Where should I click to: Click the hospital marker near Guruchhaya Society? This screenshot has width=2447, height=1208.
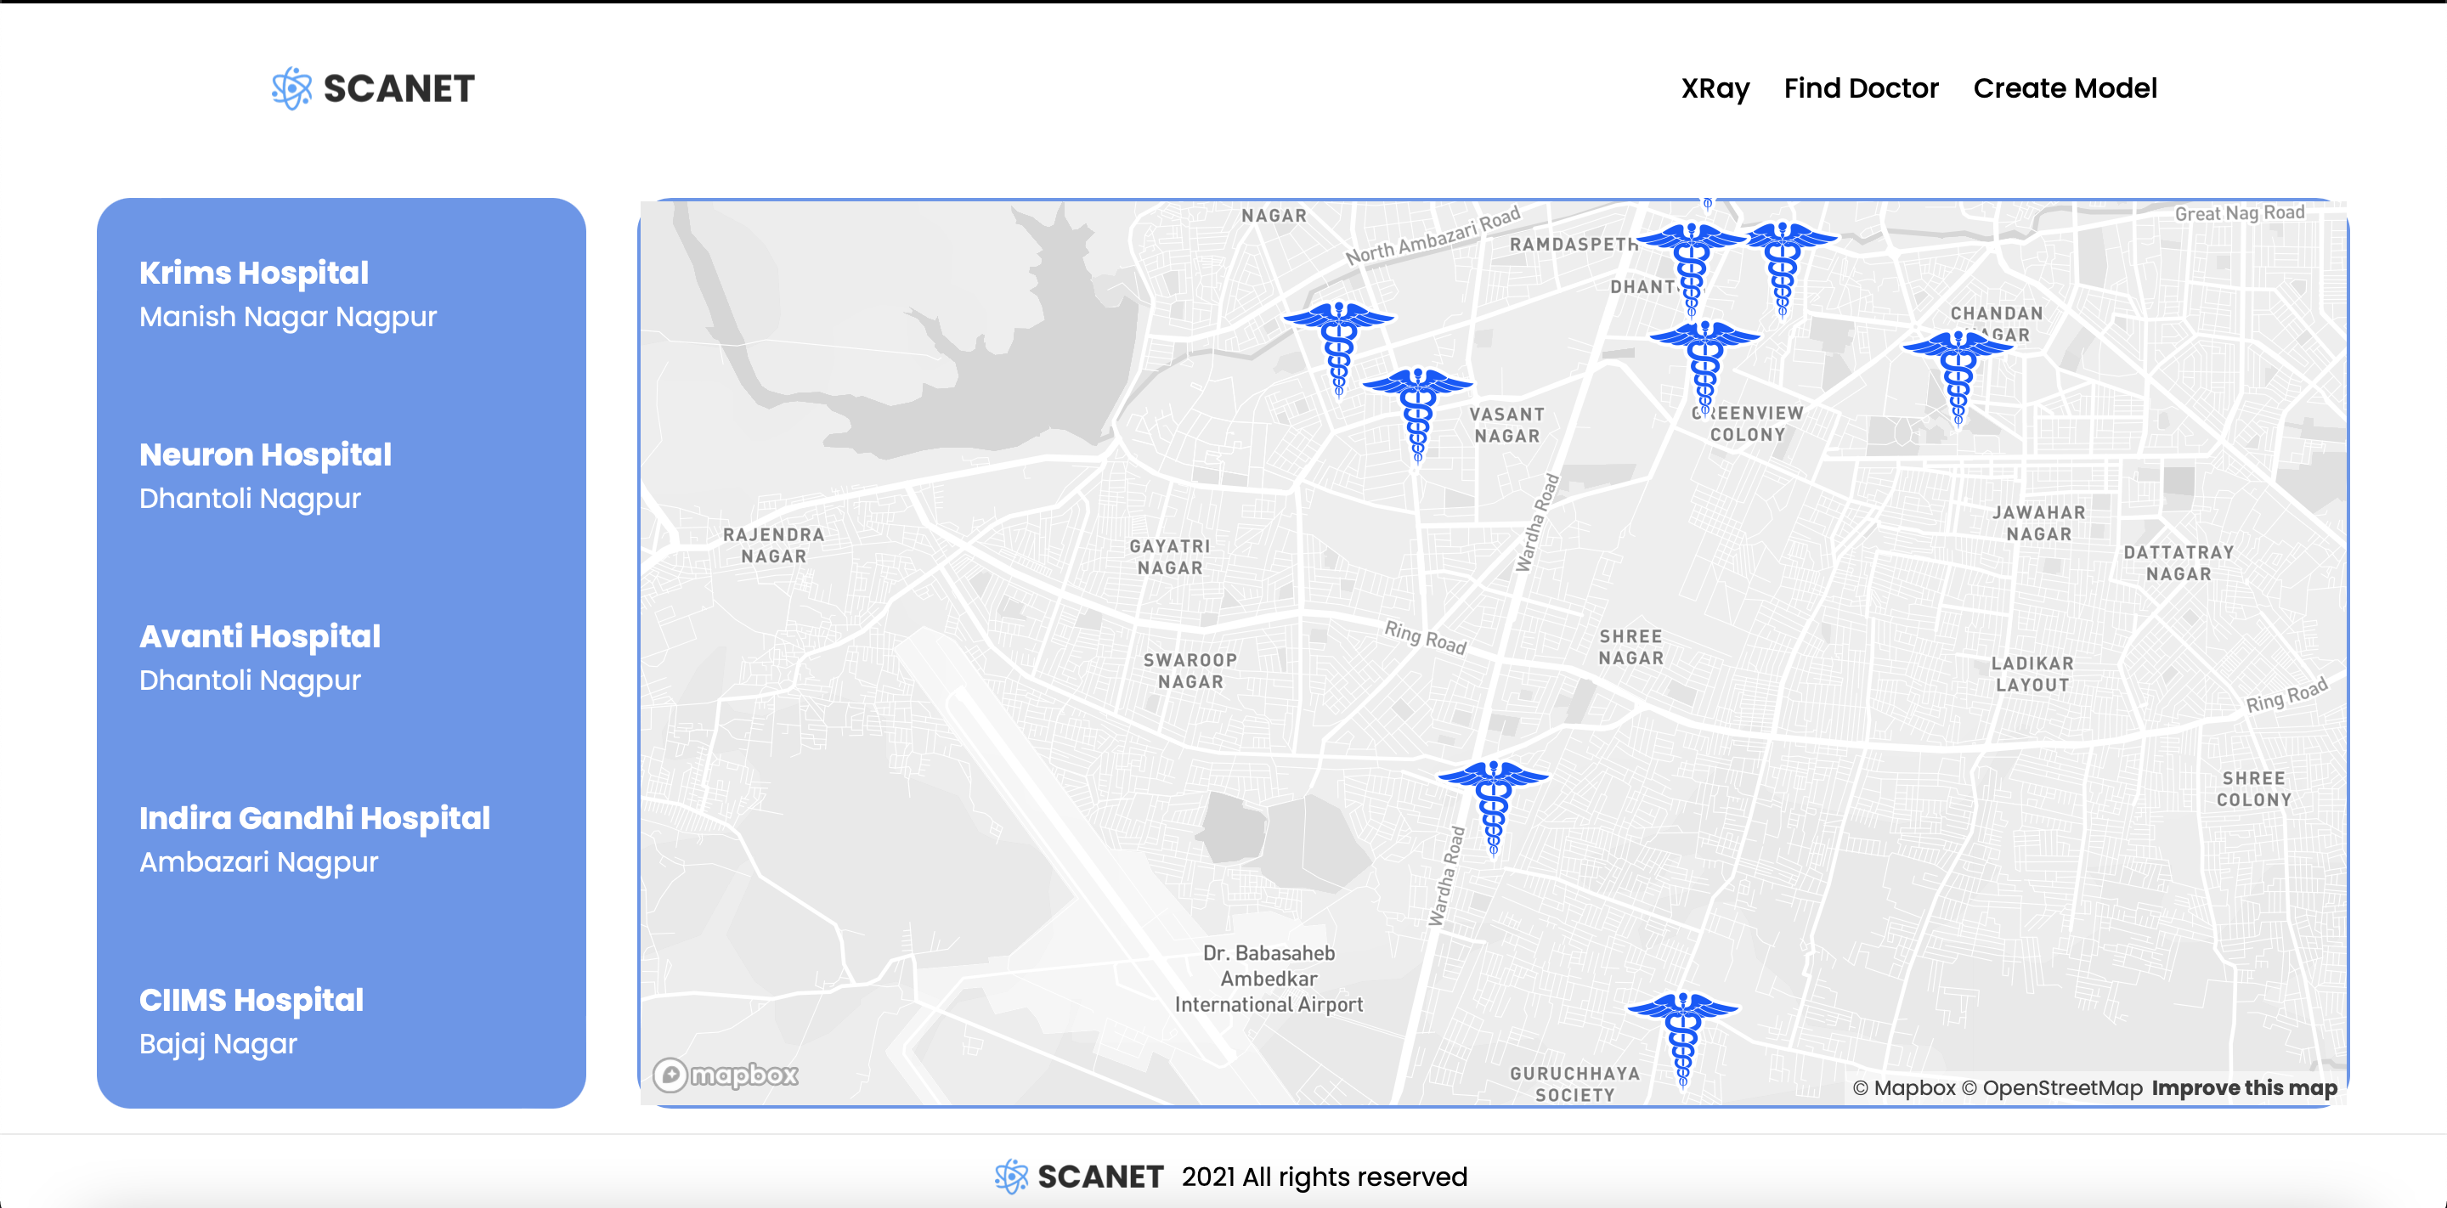coord(1682,1038)
